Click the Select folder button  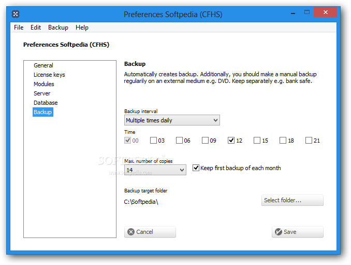(x=292, y=200)
